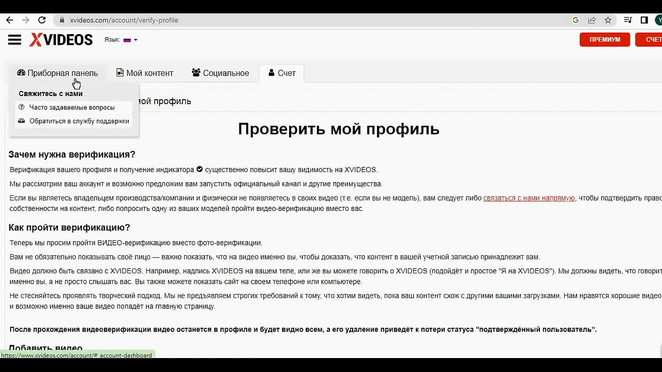Screen dimensions: 662x372
Task: Open the Приборная панель tab
Action: point(57,73)
